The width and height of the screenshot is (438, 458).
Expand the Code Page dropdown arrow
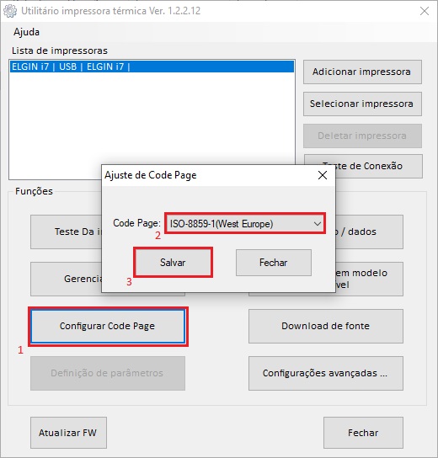click(318, 224)
